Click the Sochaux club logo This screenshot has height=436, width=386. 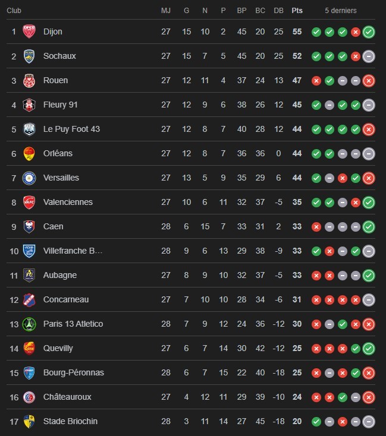pyautogui.click(x=29, y=56)
